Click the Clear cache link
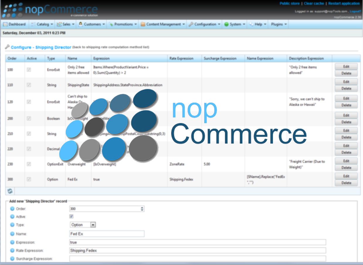Viewport: 363px width, 265px height. 314,4
